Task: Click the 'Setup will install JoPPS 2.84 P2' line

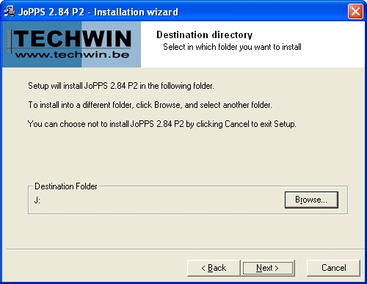Action: tap(121, 86)
